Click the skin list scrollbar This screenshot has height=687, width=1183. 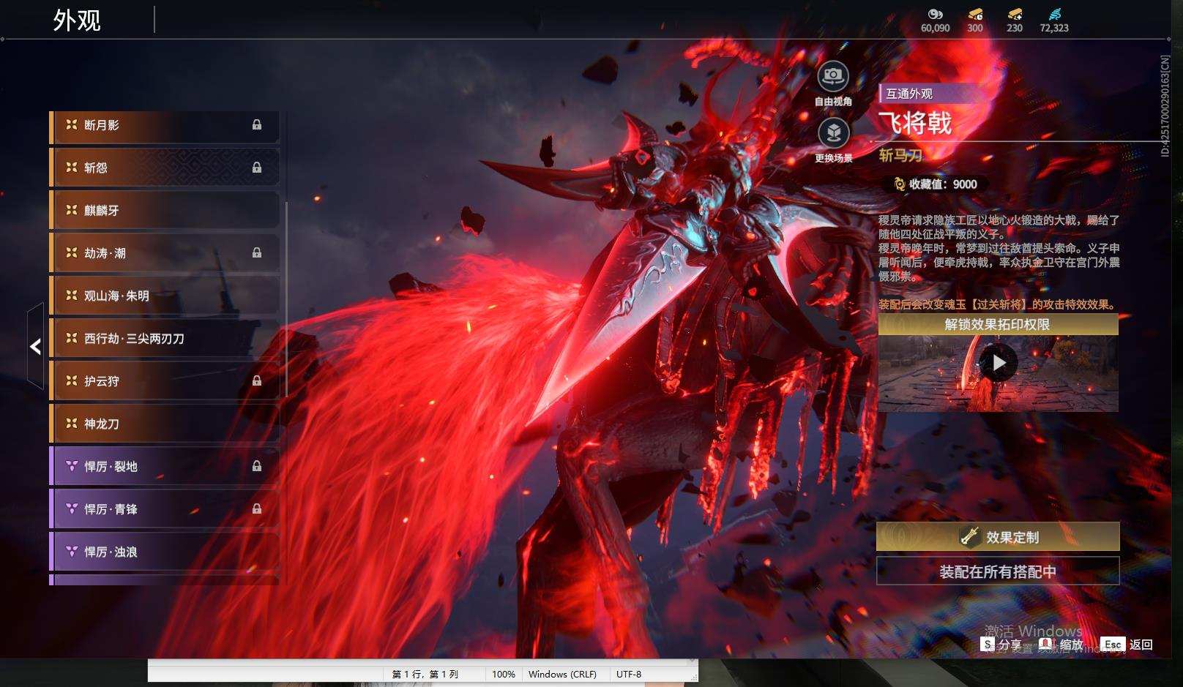pyautogui.click(x=286, y=300)
